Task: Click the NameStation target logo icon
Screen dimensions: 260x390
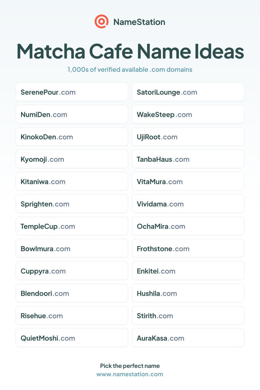Action: [x=101, y=22]
